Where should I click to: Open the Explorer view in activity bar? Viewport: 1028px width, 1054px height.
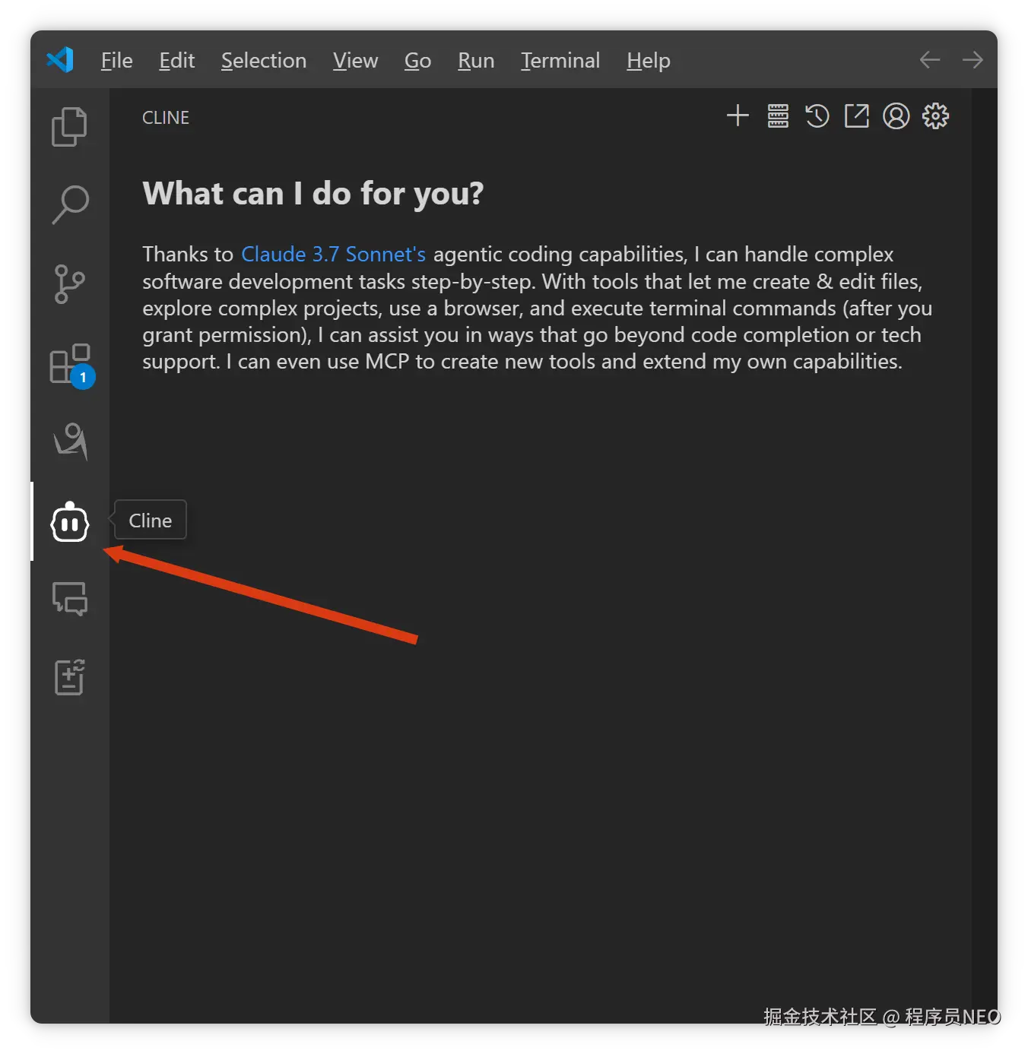[69, 126]
